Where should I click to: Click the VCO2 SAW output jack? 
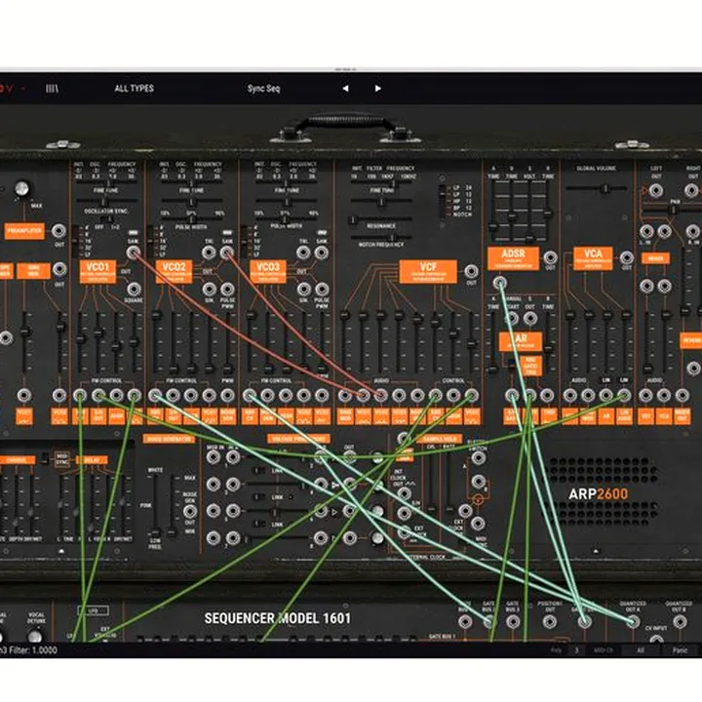tap(227, 253)
